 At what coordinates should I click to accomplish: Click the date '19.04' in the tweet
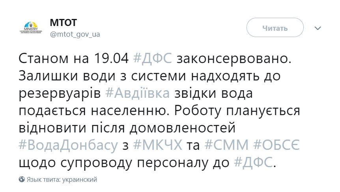[109, 58]
